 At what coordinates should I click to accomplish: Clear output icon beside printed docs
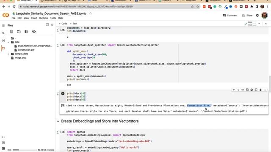click(x=63, y=106)
